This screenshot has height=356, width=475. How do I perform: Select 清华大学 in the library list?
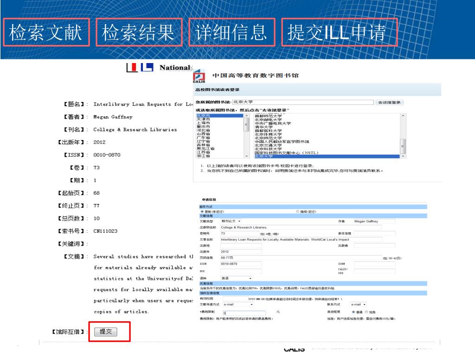[264, 127]
